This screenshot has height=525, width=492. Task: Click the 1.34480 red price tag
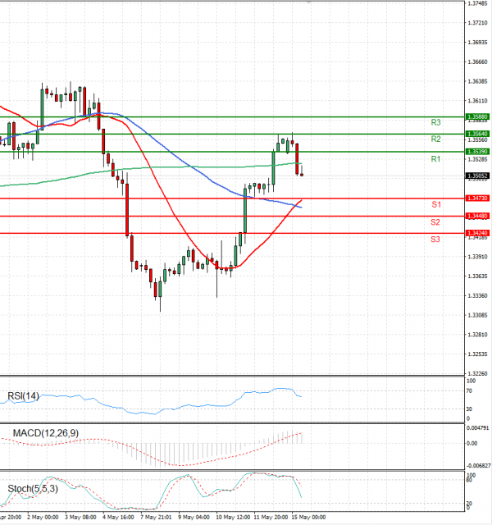pos(476,216)
